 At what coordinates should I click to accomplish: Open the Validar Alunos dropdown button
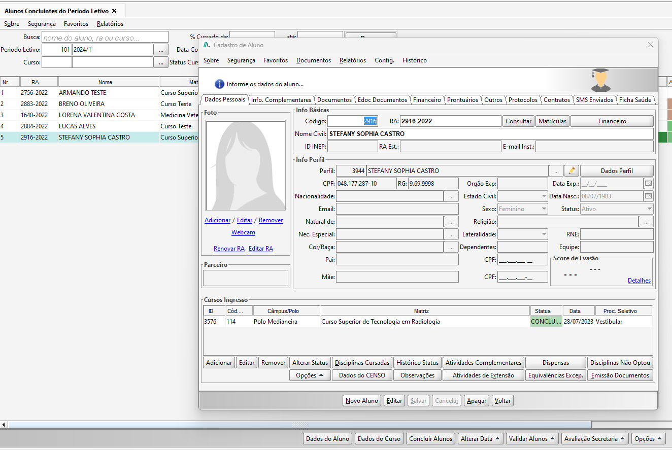pos(532,439)
